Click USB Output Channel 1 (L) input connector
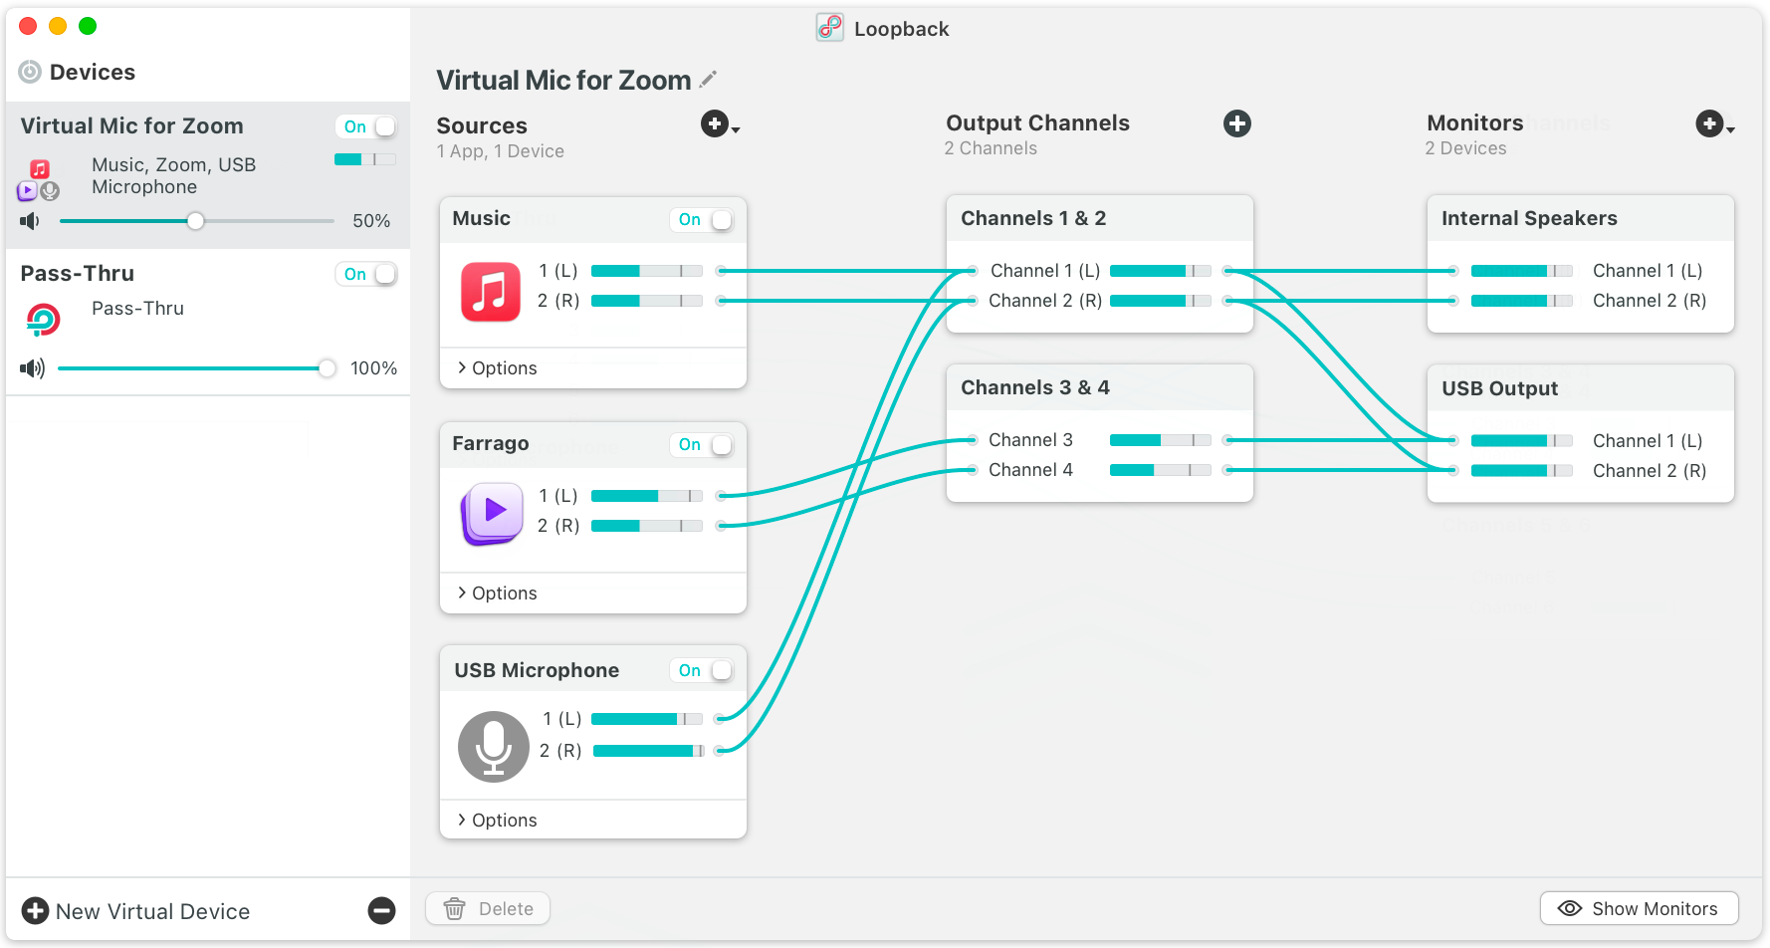1770x948 pixels. [1453, 440]
